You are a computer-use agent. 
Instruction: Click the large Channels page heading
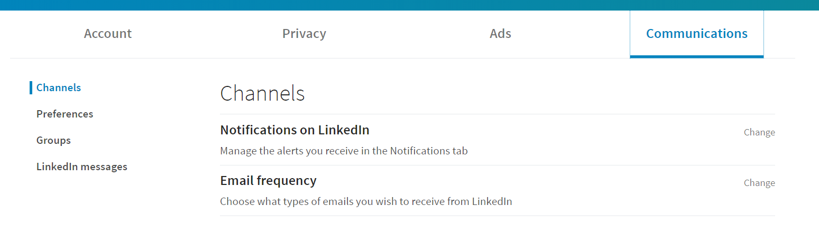click(x=262, y=93)
